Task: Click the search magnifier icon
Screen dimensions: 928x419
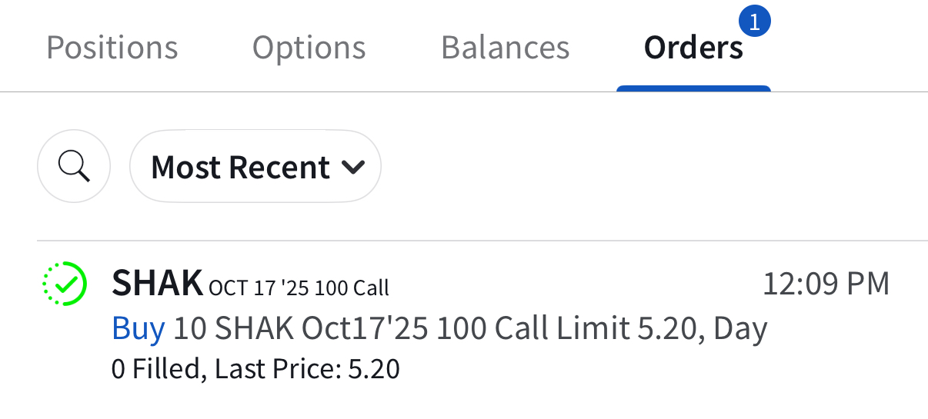Action: click(x=74, y=166)
